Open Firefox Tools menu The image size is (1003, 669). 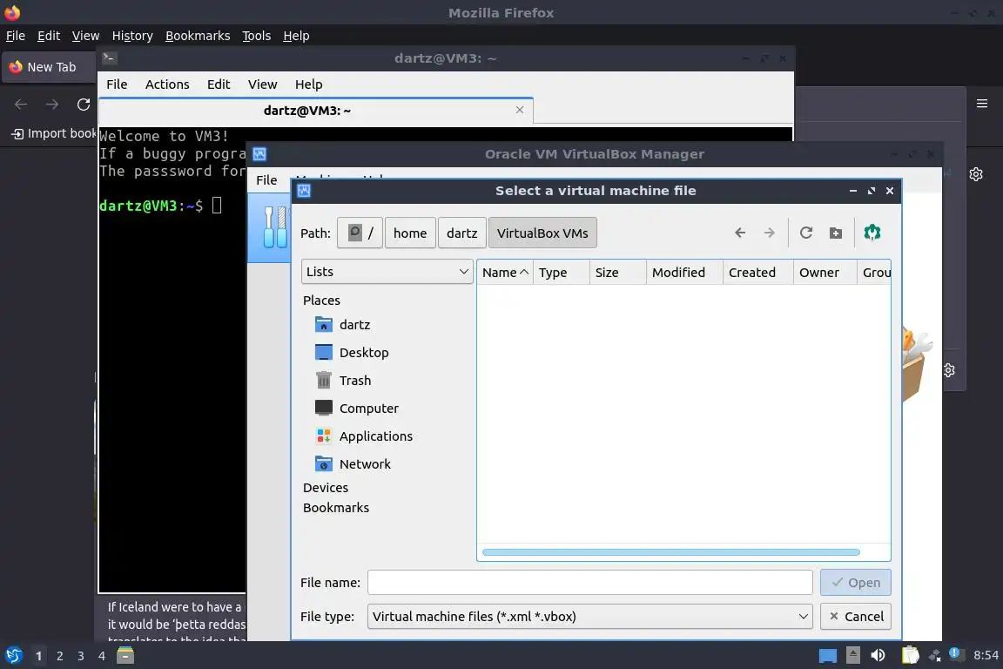(x=257, y=36)
